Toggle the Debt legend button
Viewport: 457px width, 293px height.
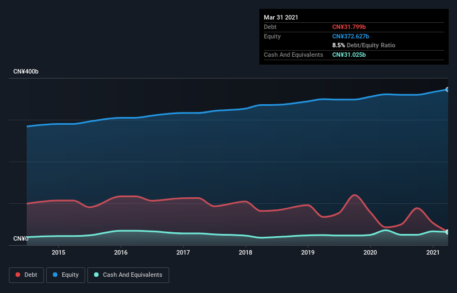coord(26,275)
